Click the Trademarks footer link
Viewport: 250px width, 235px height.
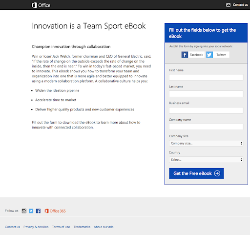point(82,227)
